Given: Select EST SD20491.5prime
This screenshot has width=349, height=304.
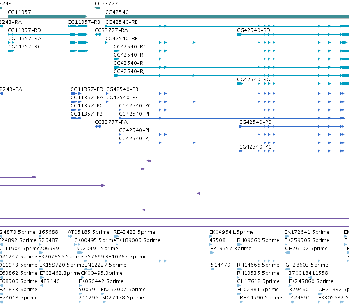Looking at the screenshot, I should pyautogui.click(x=97, y=249).
